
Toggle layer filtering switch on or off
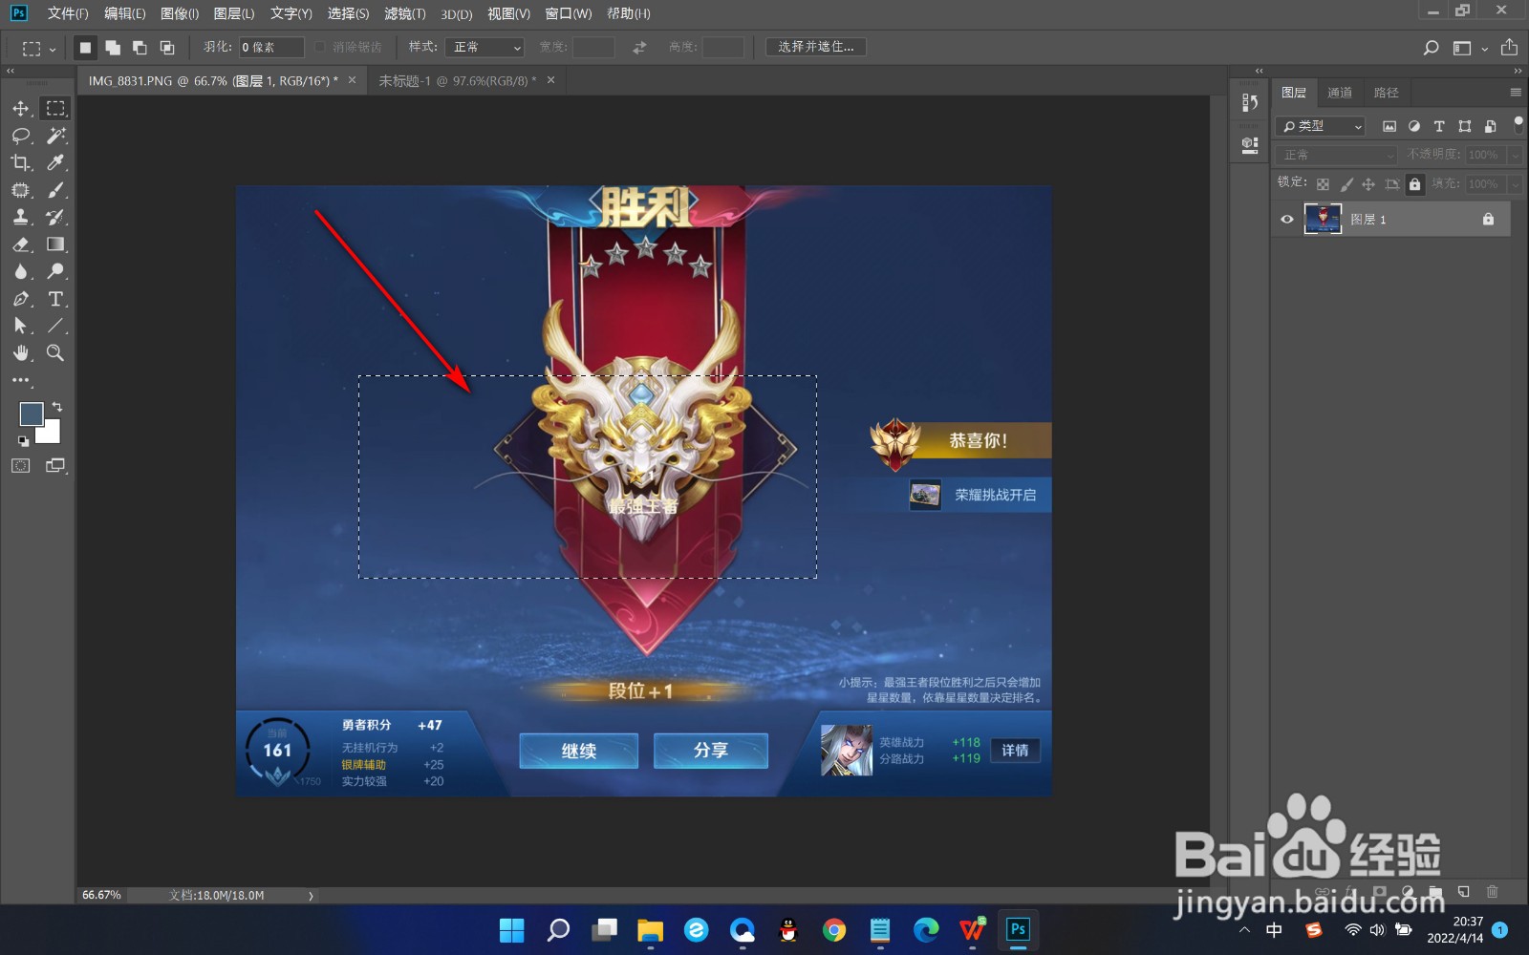click(x=1518, y=125)
